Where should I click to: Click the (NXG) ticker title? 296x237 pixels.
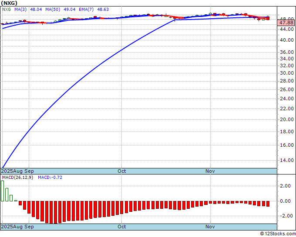click(x=9, y=3)
